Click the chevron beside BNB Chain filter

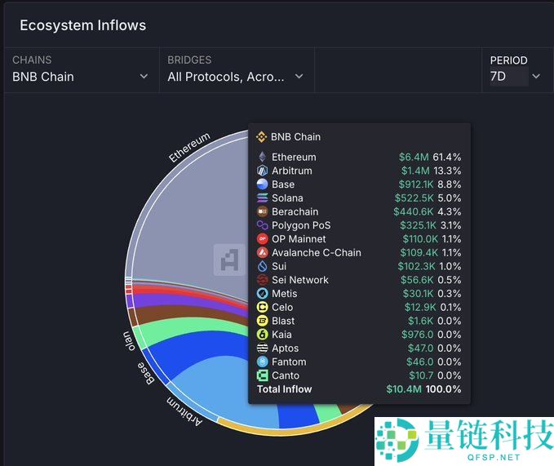(x=144, y=77)
